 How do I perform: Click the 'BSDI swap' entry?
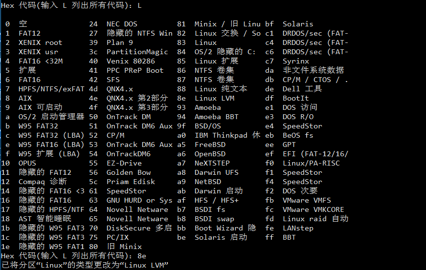click(214, 219)
